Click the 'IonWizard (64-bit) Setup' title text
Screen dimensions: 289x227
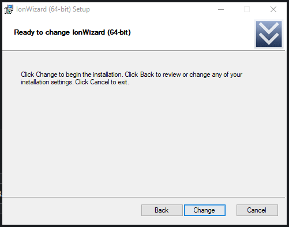[x=53, y=9]
